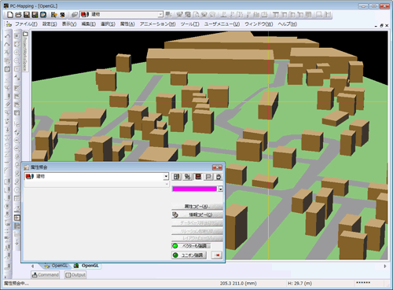Image resolution: width=393 pixels, height=290 pixels.
Task: Click the H: 29.7 (m) status readout
Action: pyautogui.click(x=300, y=284)
